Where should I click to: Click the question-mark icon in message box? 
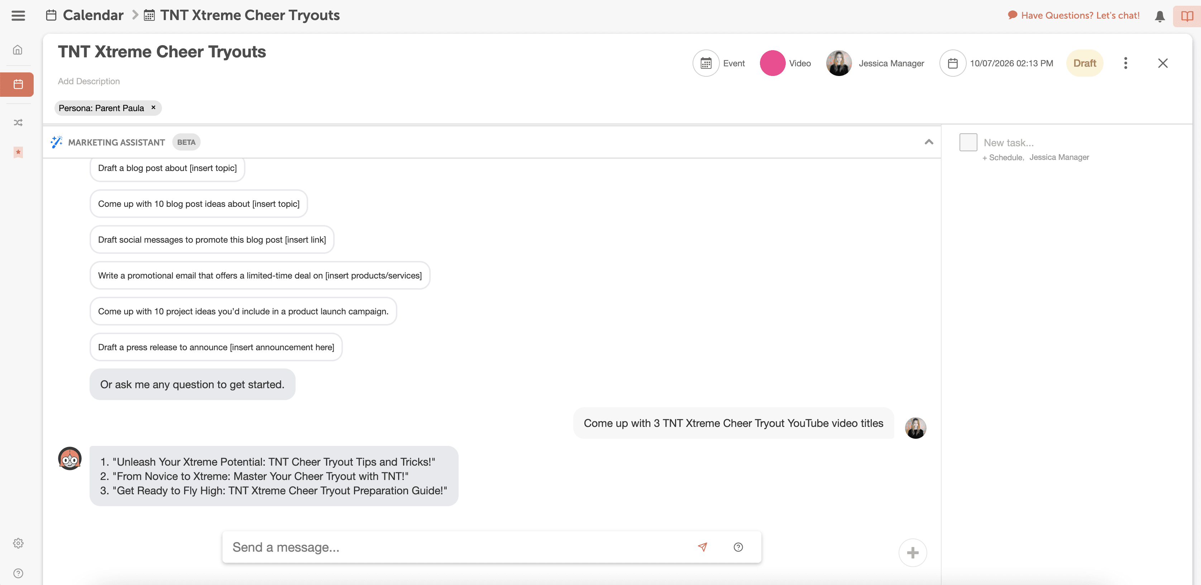click(x=738, y=547)
